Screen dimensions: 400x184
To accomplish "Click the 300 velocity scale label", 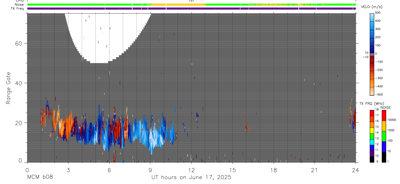I will point(378,29).
